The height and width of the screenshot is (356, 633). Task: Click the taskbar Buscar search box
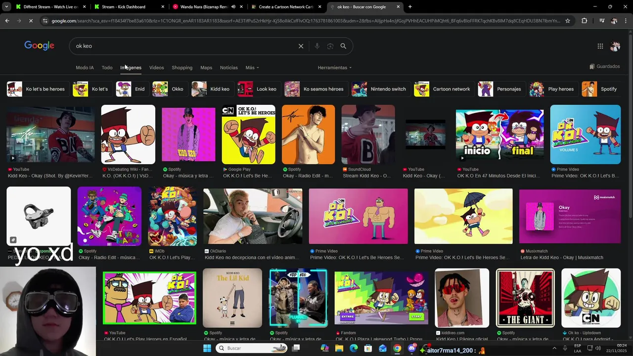(x=252, y=348)
